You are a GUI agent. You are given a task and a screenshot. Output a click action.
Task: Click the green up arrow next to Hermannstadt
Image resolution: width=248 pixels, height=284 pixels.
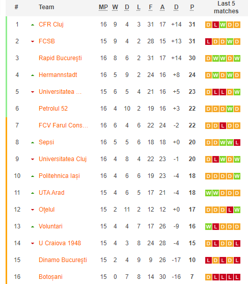[x=33, y=75]
